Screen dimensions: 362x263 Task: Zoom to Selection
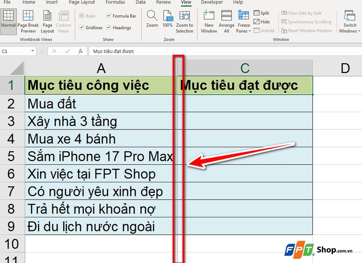pos(185,21)
